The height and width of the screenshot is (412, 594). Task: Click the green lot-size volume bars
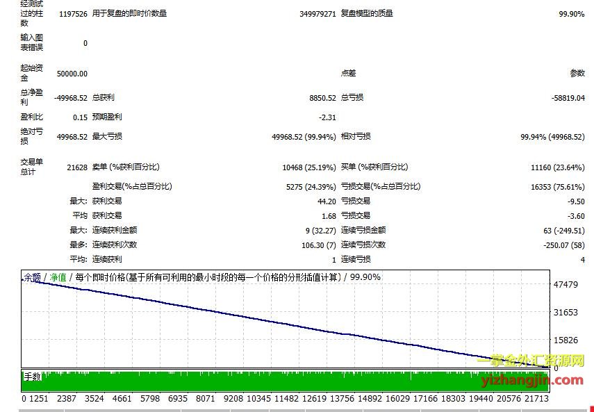click(278, 384)
